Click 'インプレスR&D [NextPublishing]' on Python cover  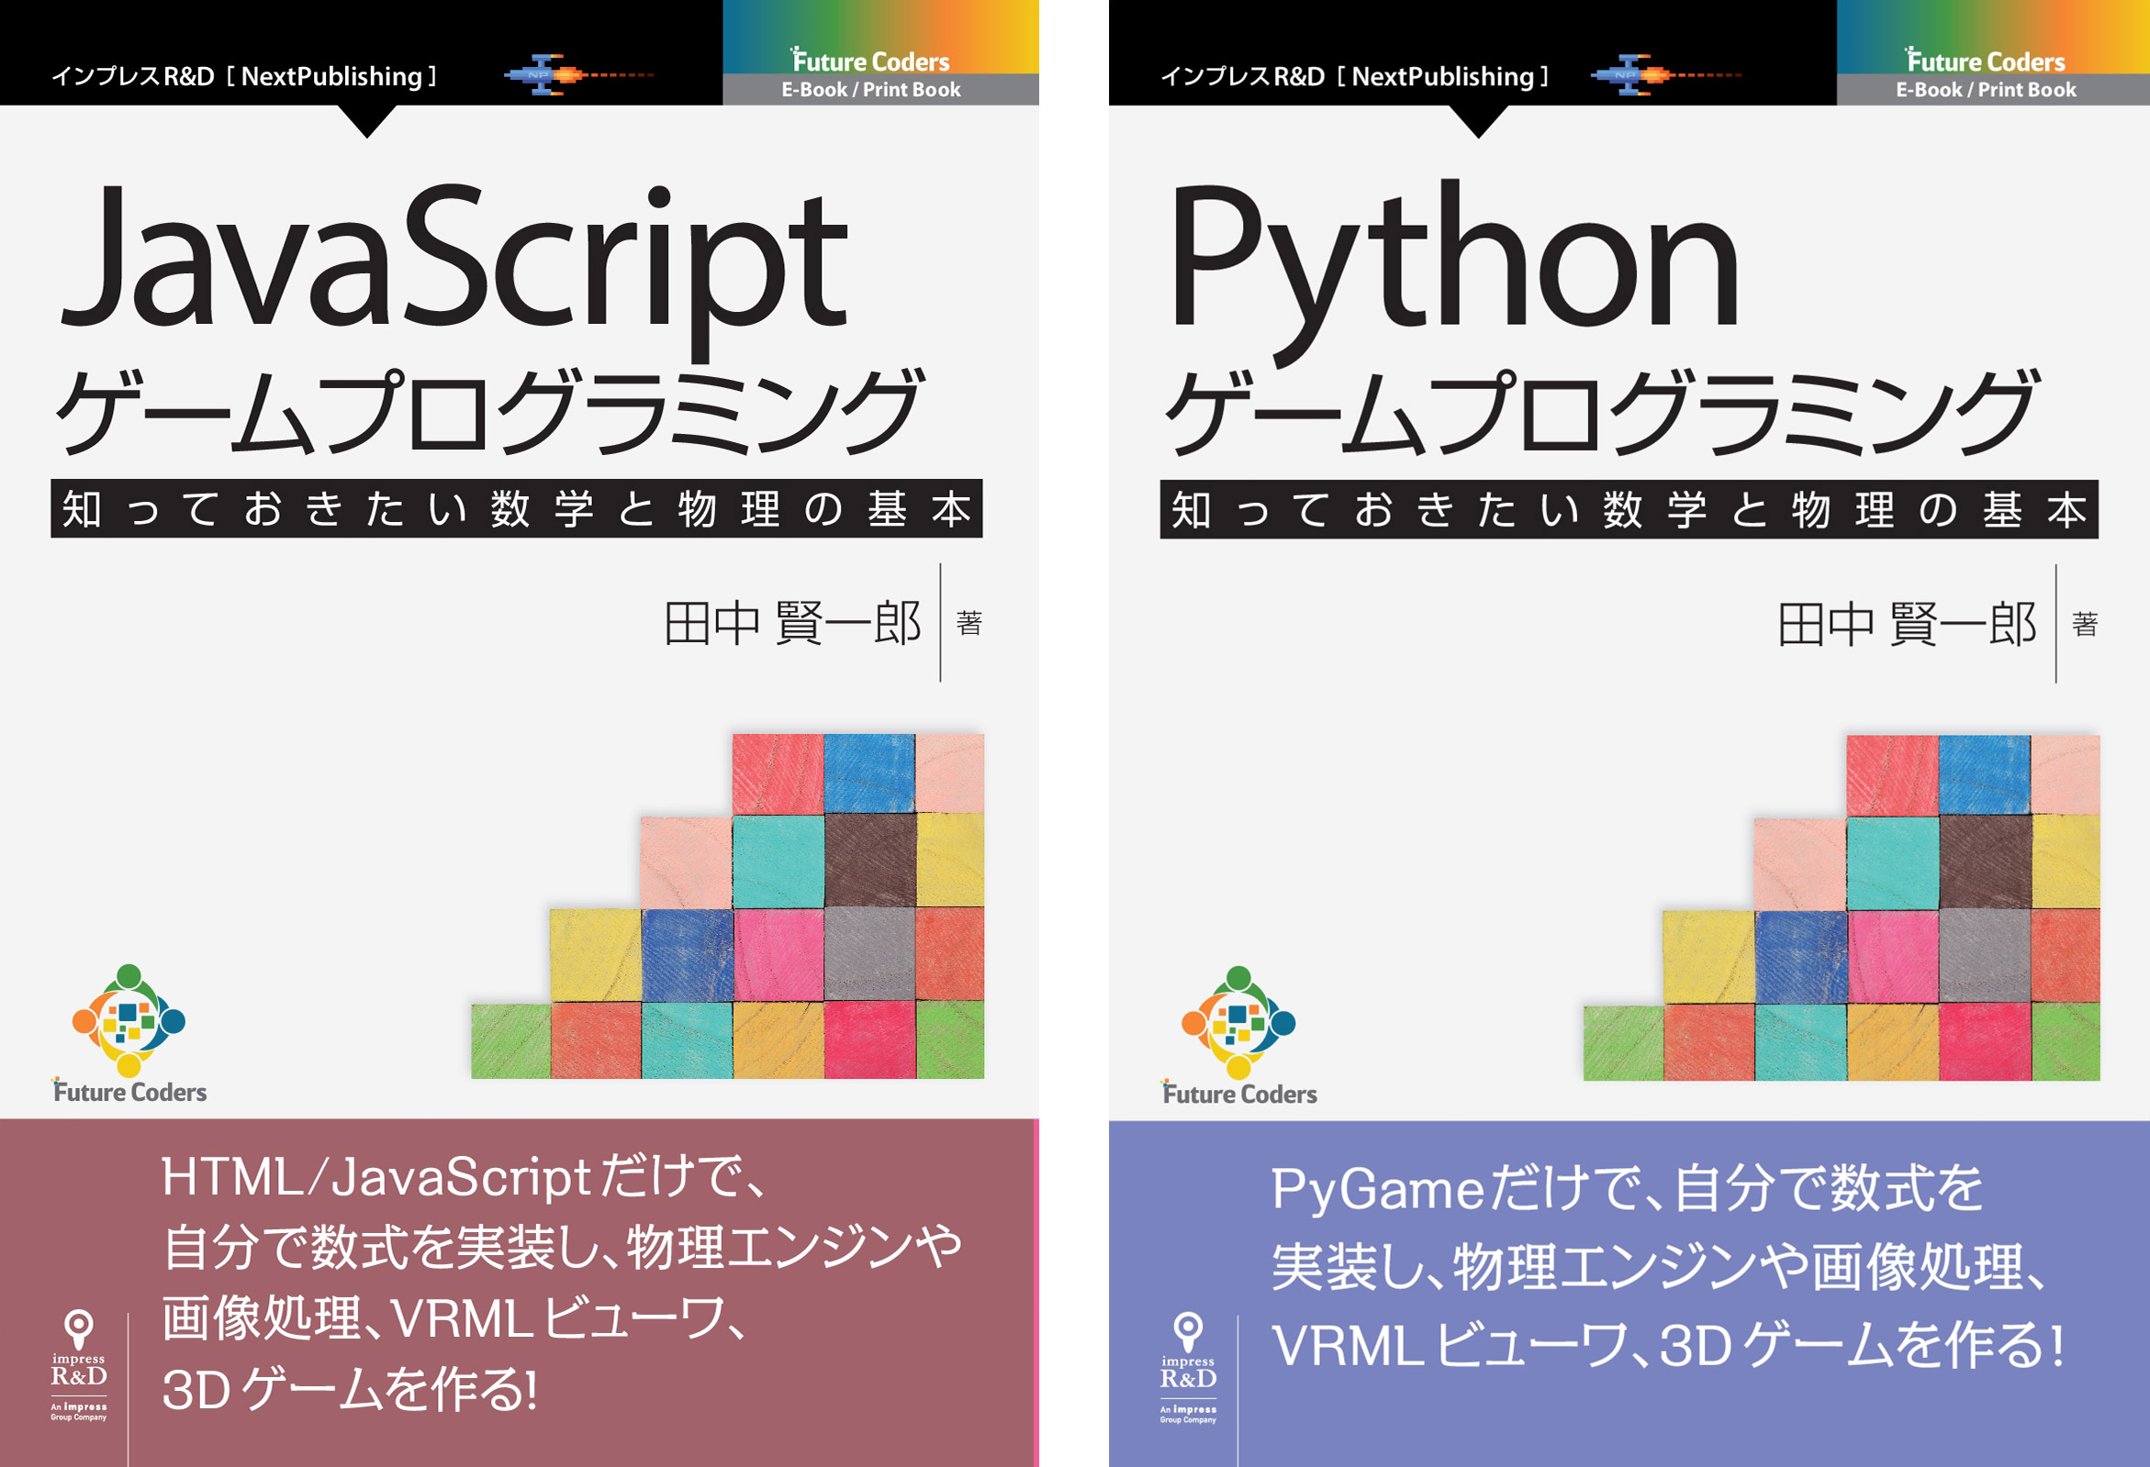(1354, 76)
